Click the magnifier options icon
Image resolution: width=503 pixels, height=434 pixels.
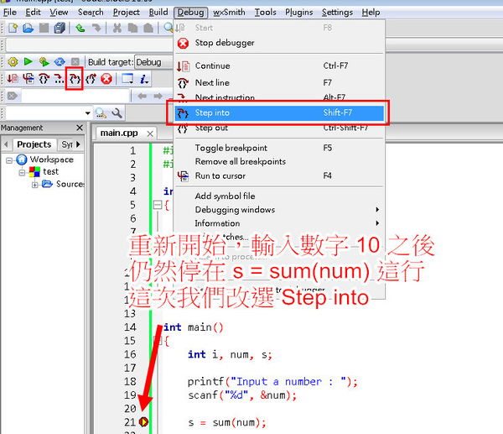coord(117,112)
